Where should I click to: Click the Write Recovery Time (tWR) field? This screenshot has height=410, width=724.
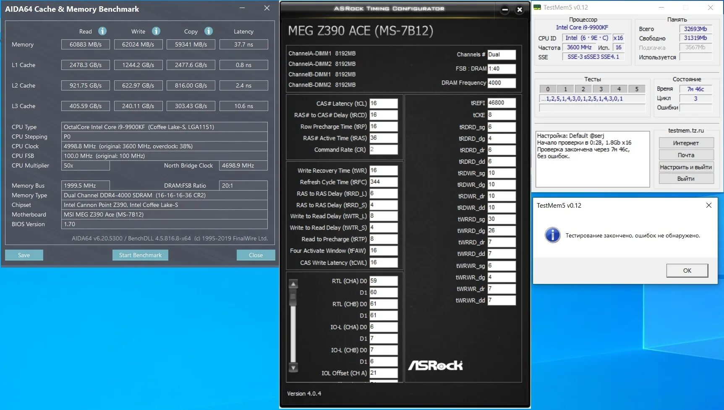tap(384, 170)
